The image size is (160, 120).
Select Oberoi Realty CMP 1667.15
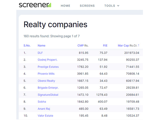click(x=83, y=81)
